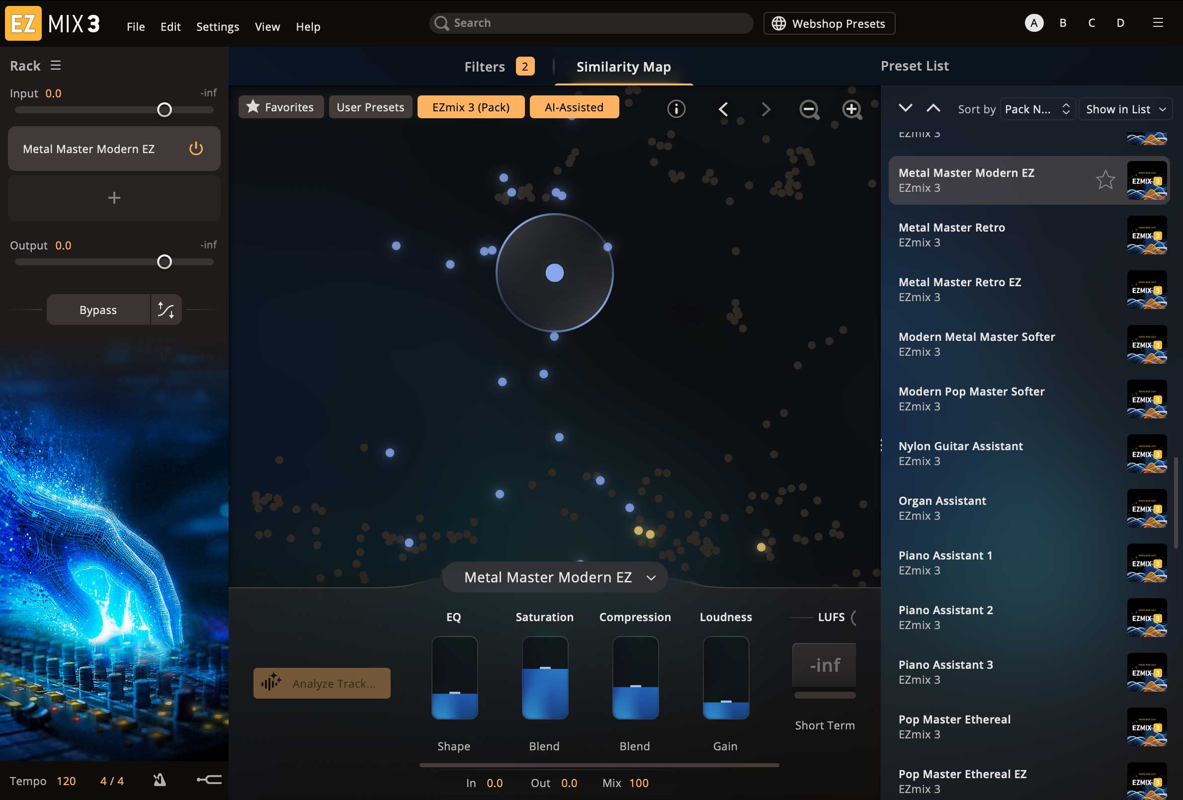Open the similarity map info icon
The image size is (1183, 800).
[x=676, y=109]
